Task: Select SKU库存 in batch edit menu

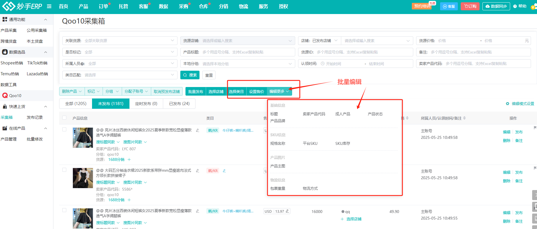Action: point(343,143)
